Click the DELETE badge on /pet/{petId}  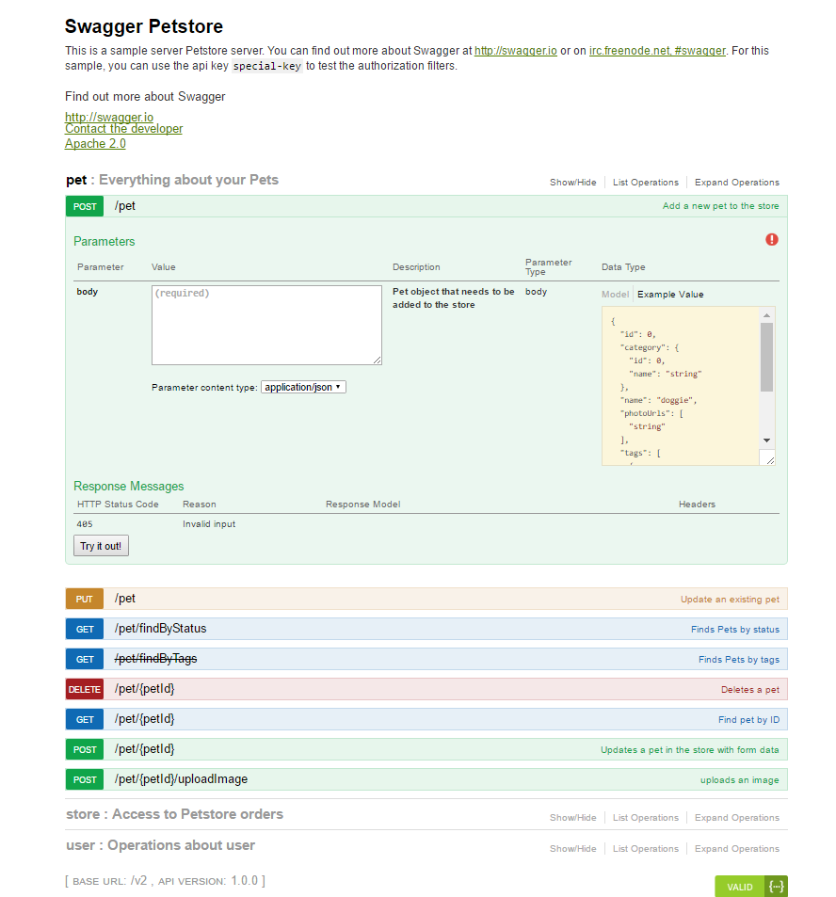84,688
